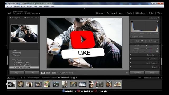
Task: Open the Settings menu
Action: tap(29, 6)
